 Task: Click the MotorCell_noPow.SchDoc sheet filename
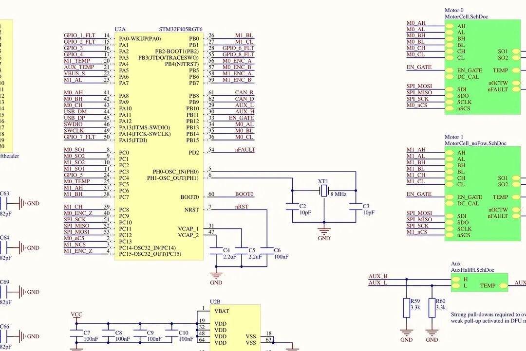476,143
